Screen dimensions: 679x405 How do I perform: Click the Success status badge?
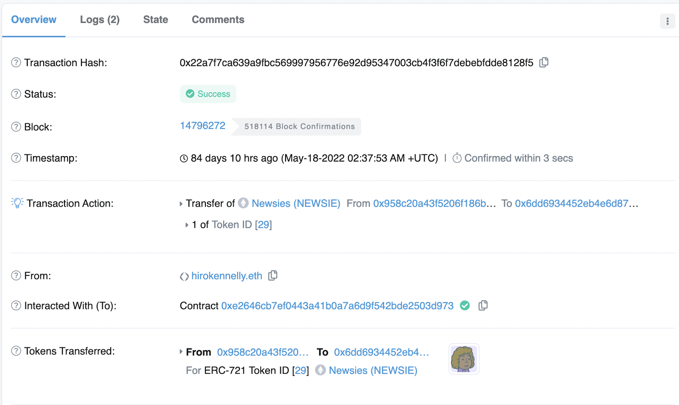[x=208, y=94]
